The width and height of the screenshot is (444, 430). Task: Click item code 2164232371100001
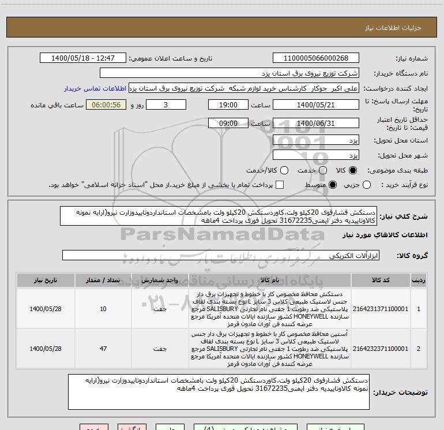pos(381,349)
